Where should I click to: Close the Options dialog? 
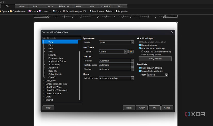172,32
